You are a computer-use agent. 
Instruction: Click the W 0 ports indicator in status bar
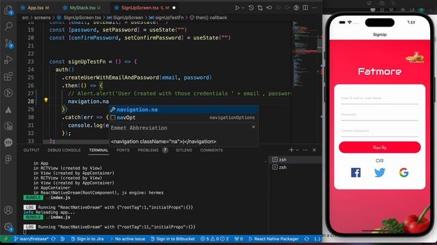[238, 239]
